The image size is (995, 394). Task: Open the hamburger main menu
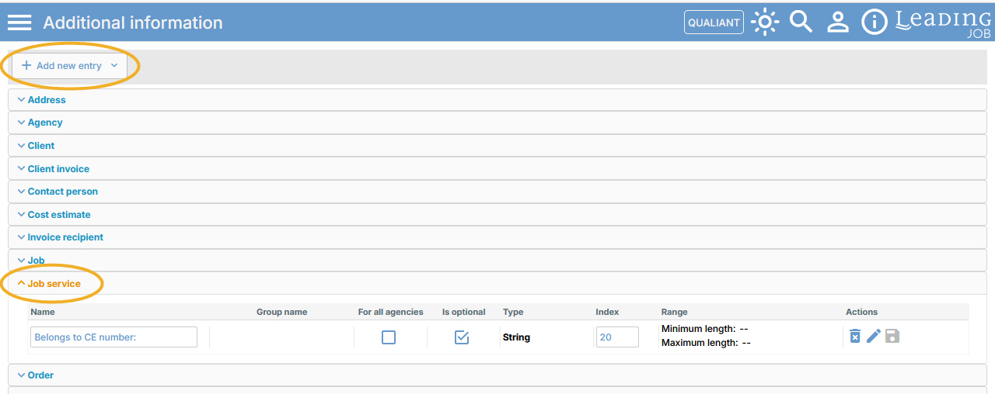[19, 22]
